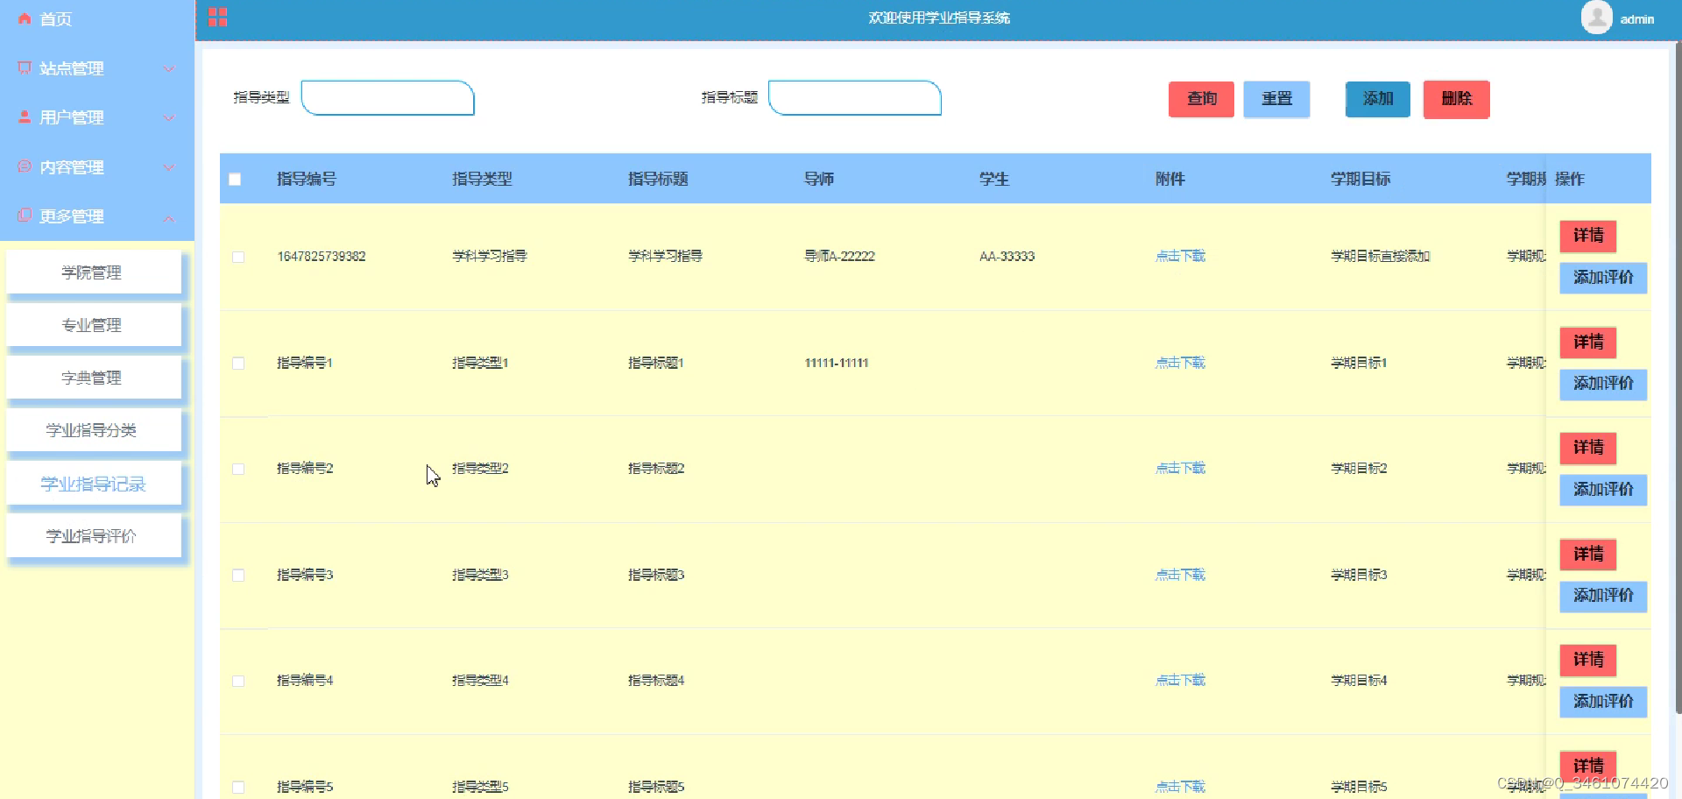Image resolution: width=1682 pixels, height=799 pixels.
Task: Open 详情 for 指导编号1 row
Action: pyautogui.click(x=1588, y=343)
